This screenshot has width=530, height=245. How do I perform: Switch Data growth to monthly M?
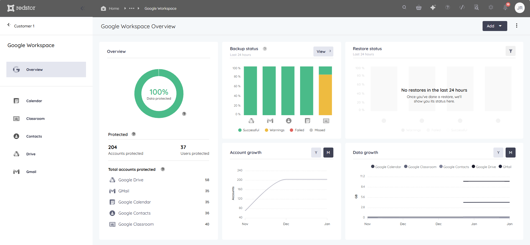[511, 153]
